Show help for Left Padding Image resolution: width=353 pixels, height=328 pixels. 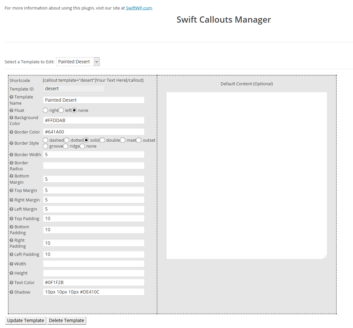(11, 254)
